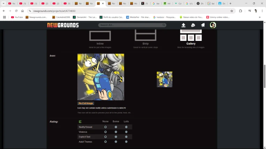Open the Chrome three-dot menu
Screen dimensions: 266x149
[x=262, y=11]
